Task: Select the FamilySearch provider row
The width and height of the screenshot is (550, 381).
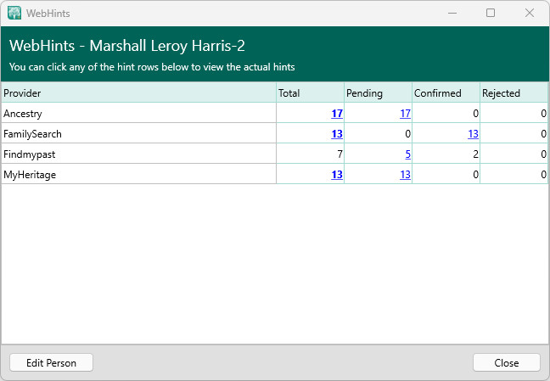Action: tap(274, 133)
